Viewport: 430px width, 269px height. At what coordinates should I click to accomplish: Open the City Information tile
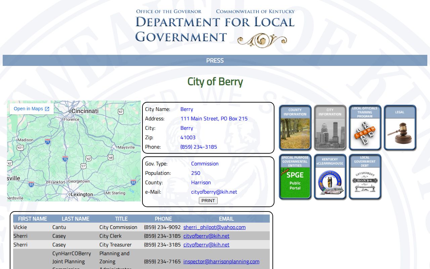click(x=330, y=127)
